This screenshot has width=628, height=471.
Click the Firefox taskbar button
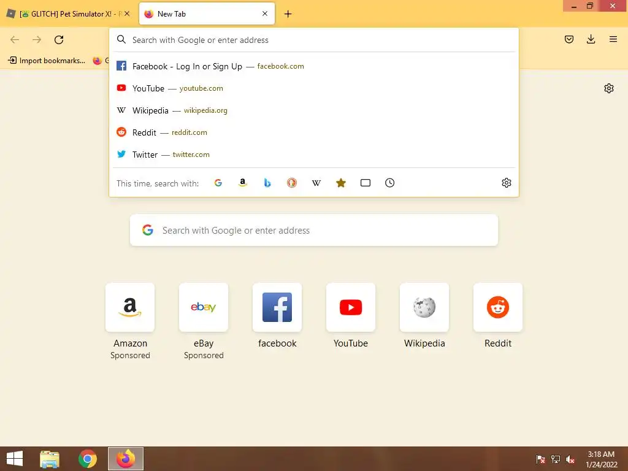tap(126, 459)
